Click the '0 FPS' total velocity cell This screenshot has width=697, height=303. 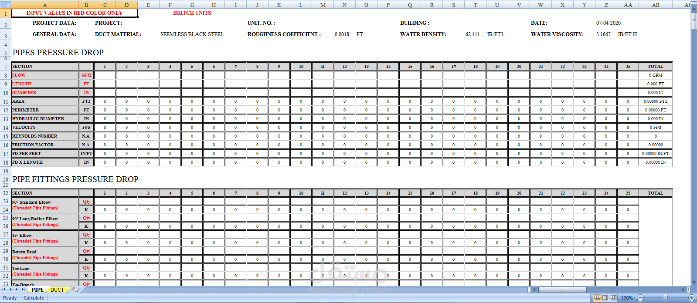pos(655,128)
